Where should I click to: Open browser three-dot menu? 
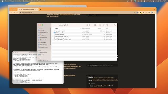(155, 13)
